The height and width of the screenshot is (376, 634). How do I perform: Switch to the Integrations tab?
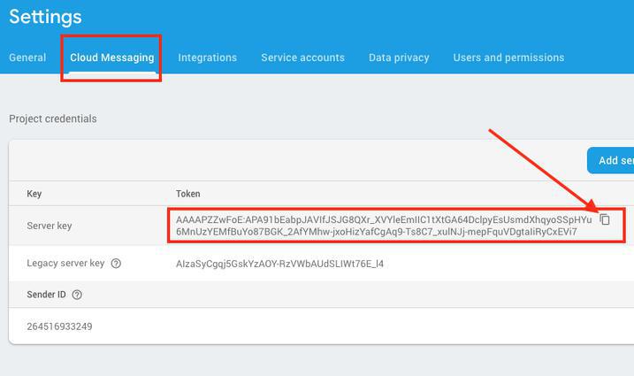(x=208, y=58)
